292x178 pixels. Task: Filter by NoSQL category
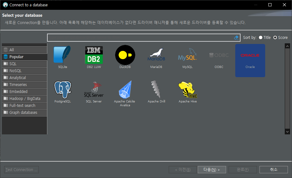24,71
